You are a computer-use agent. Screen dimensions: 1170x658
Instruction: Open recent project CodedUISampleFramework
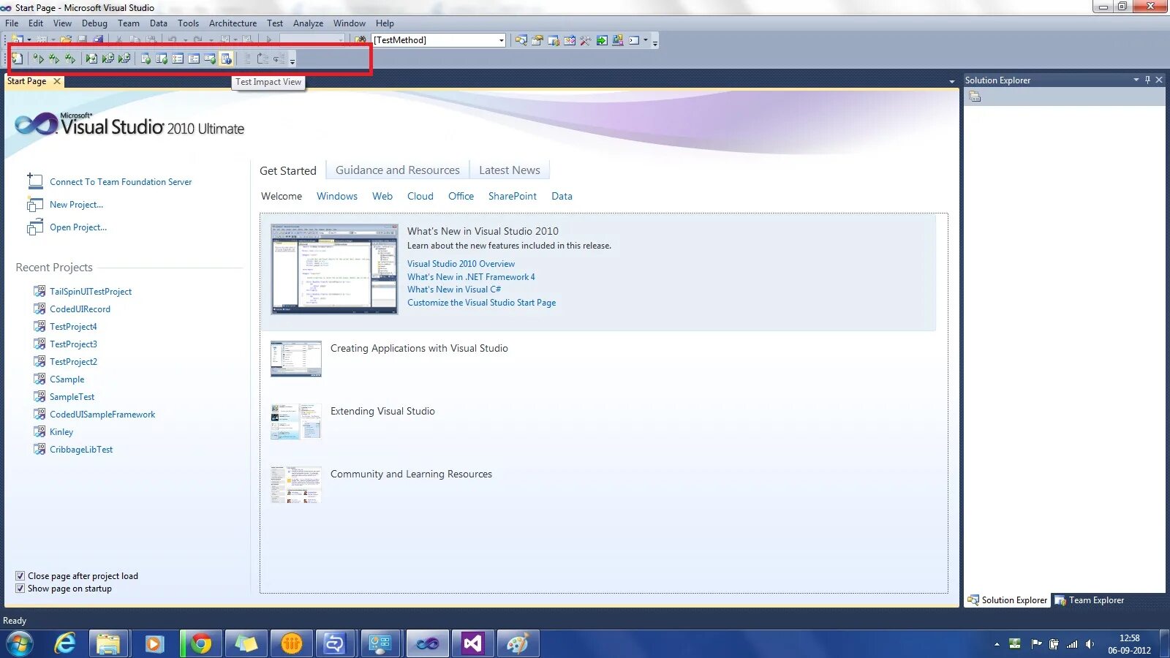tap(102, 415)
